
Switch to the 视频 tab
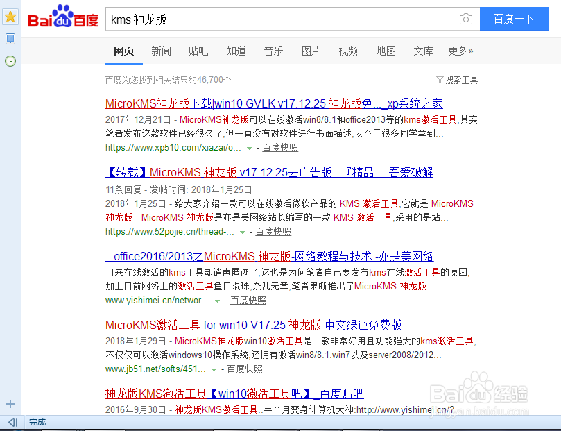pyautogui.click(x=349, y=51)
